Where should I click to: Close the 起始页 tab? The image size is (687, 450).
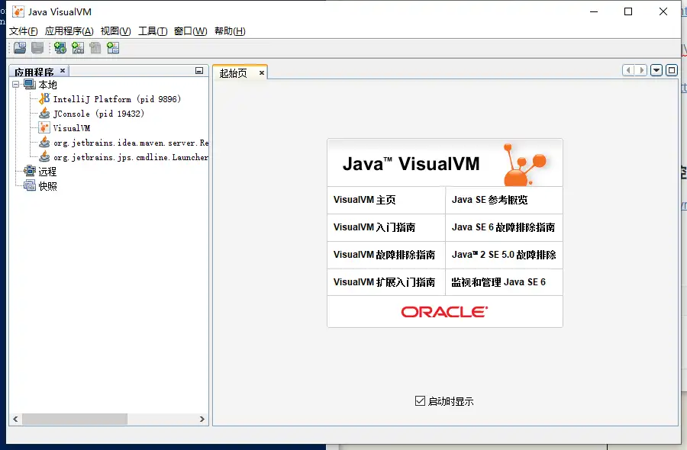pos(261,73)
